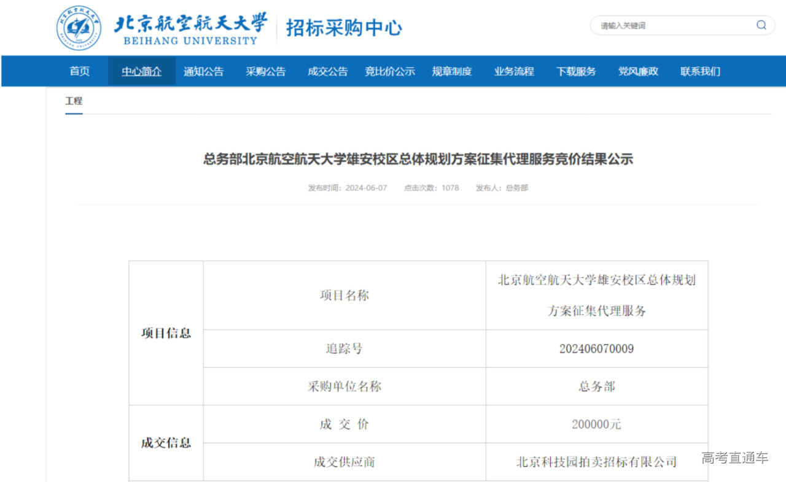Open the 首页 menu item
Viewport: 786px width, 482px height.
coord(79,71)
